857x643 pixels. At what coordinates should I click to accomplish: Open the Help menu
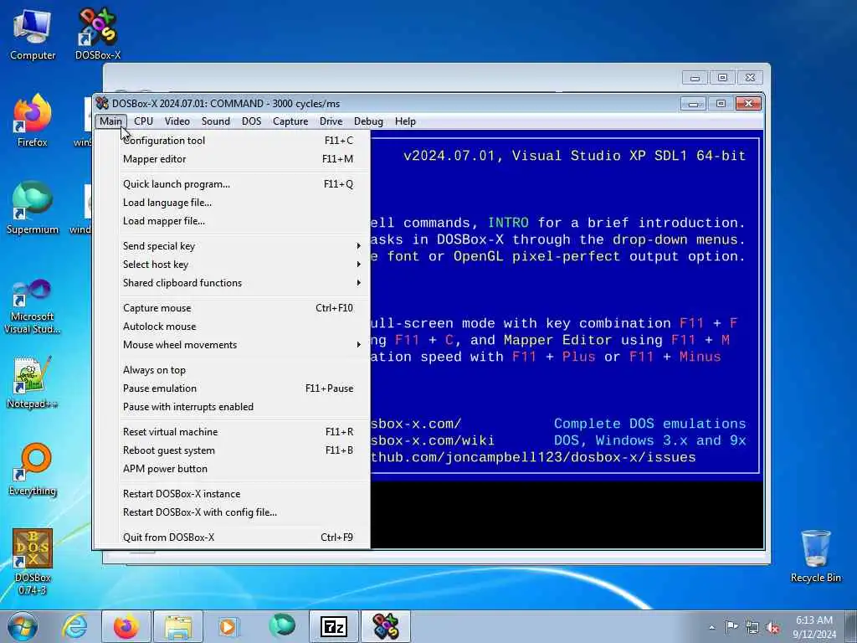(x=405, y=121)
